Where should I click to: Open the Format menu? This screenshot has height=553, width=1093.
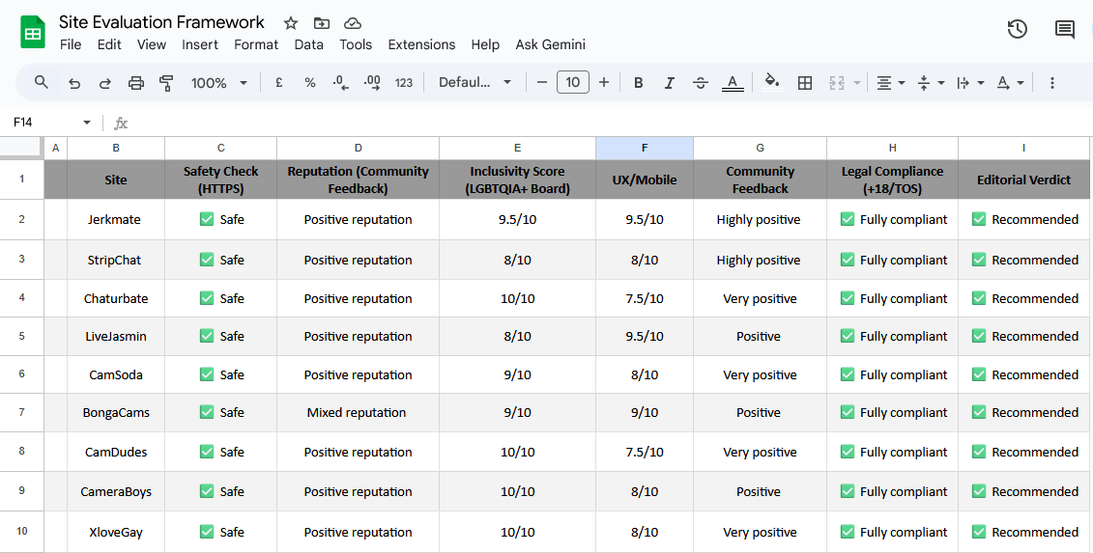coord(256,44)
